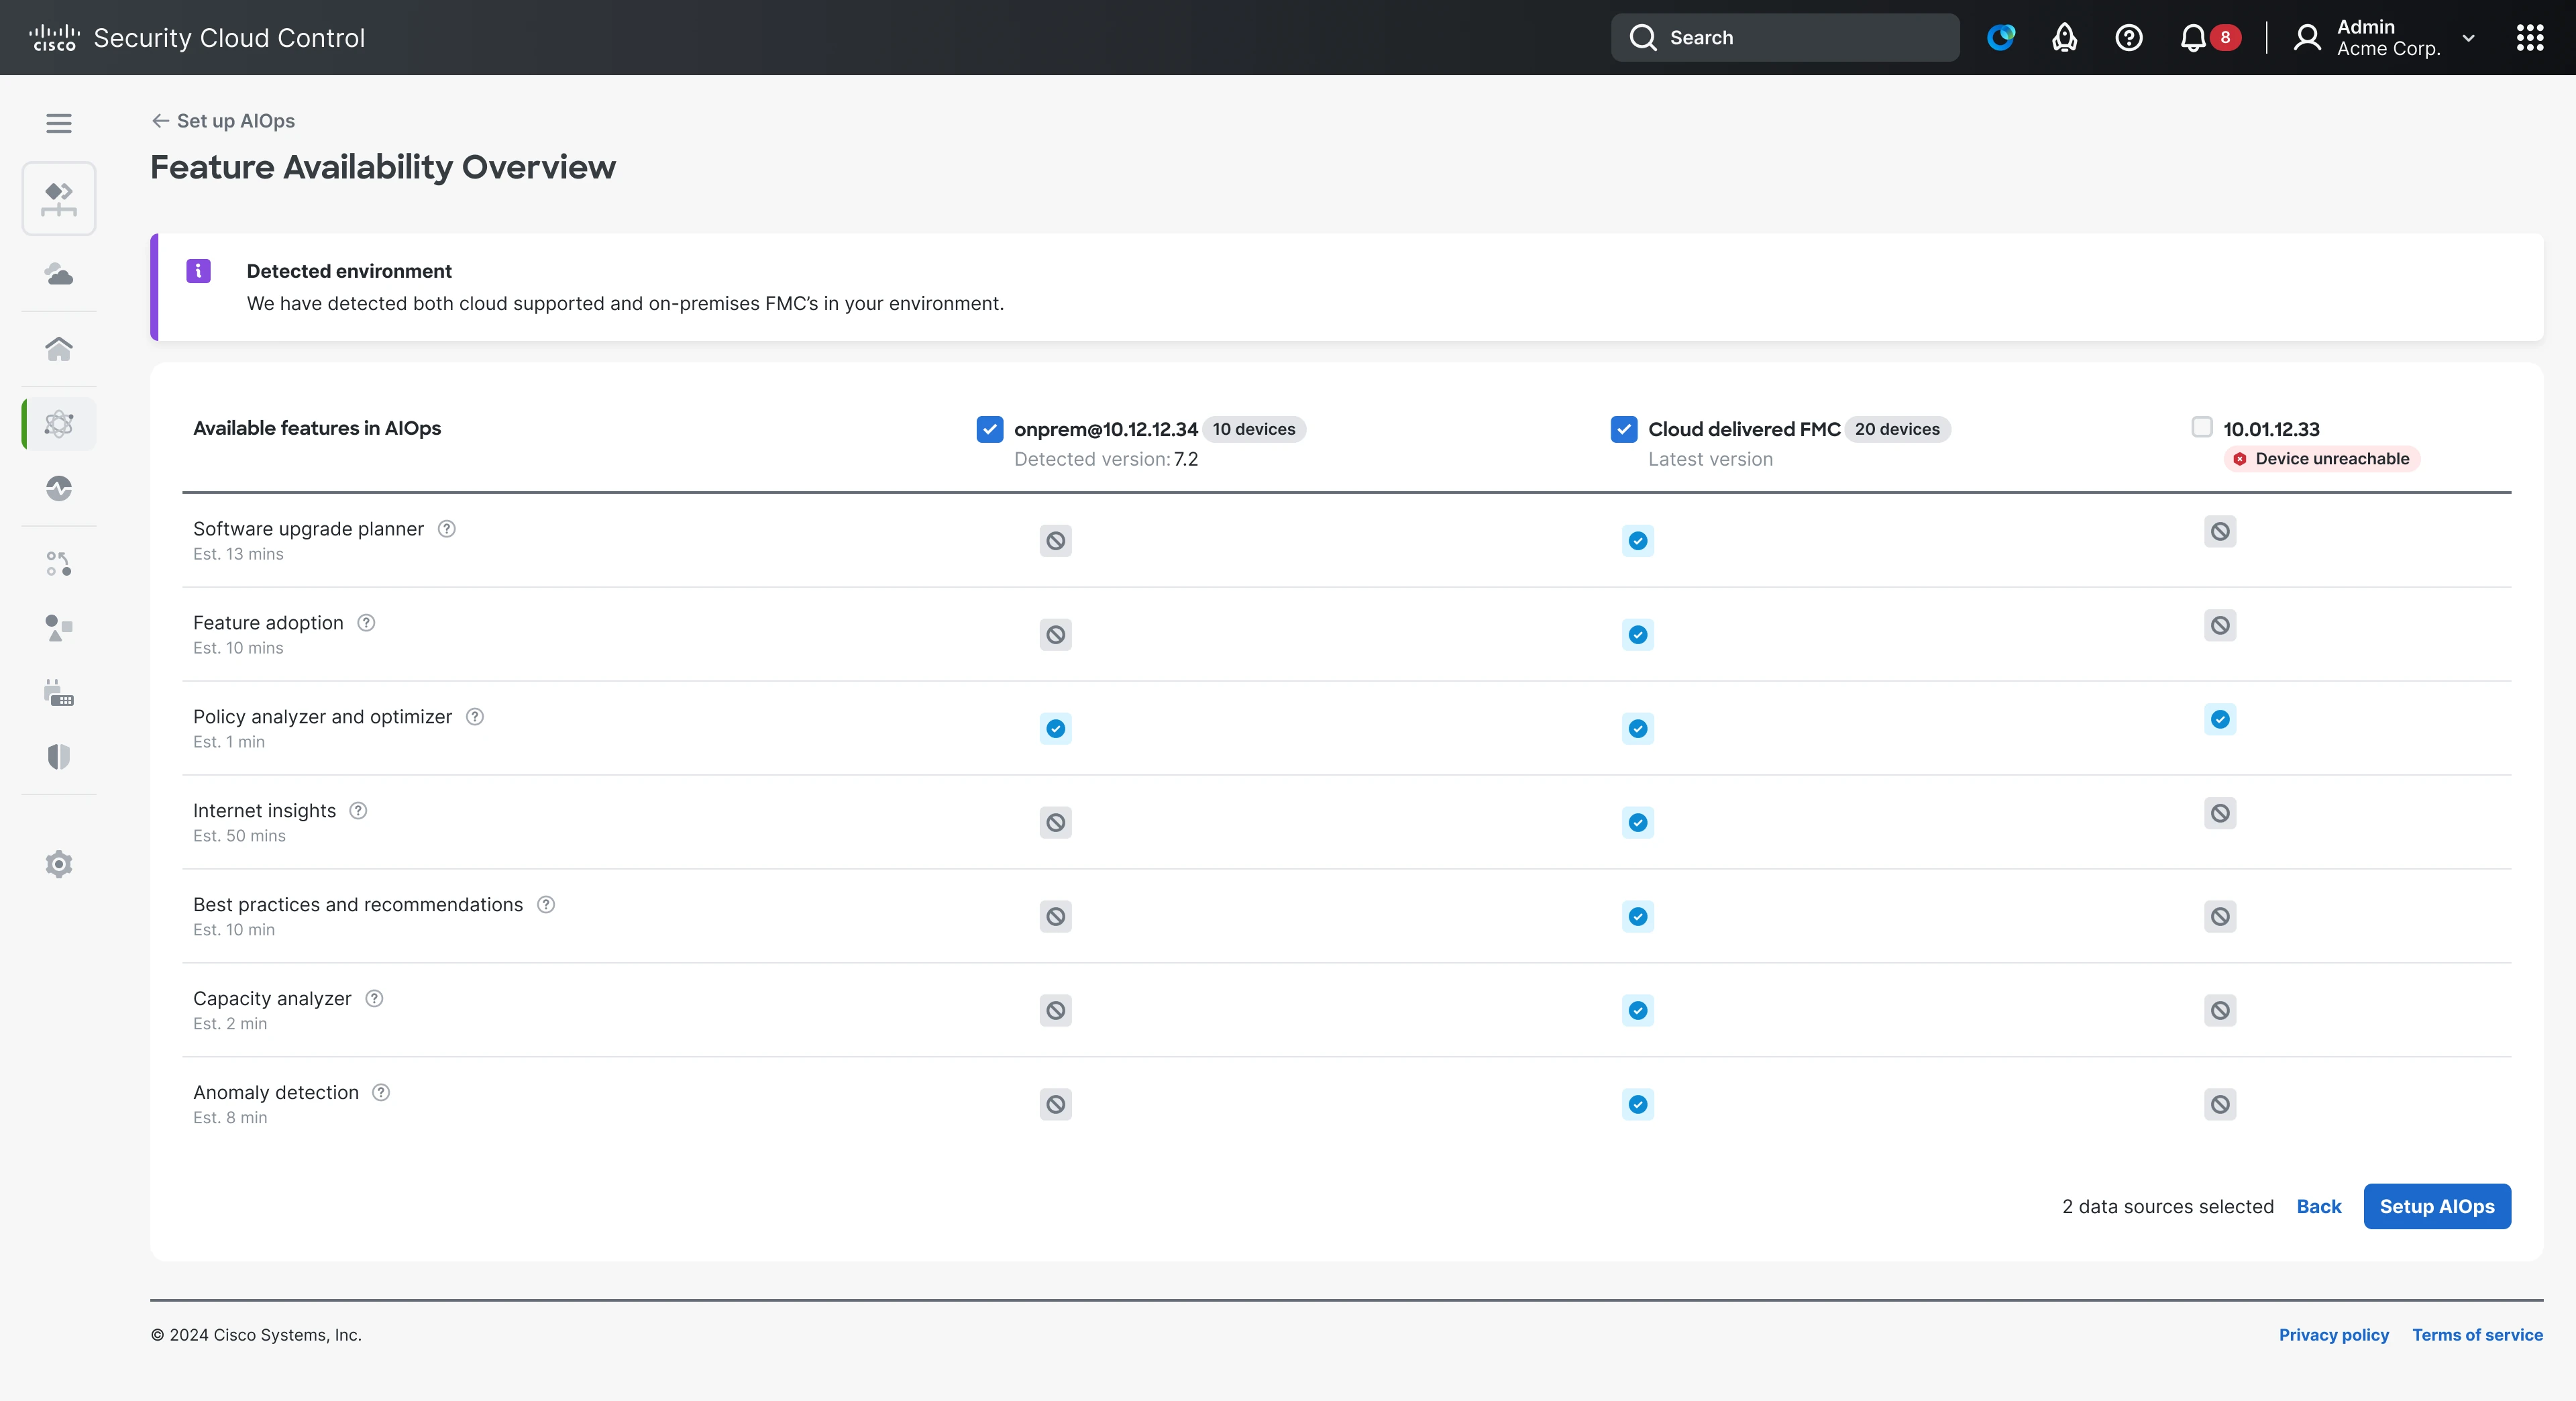Open the workflow nodes sidebar icon

(x=59, y=564)
